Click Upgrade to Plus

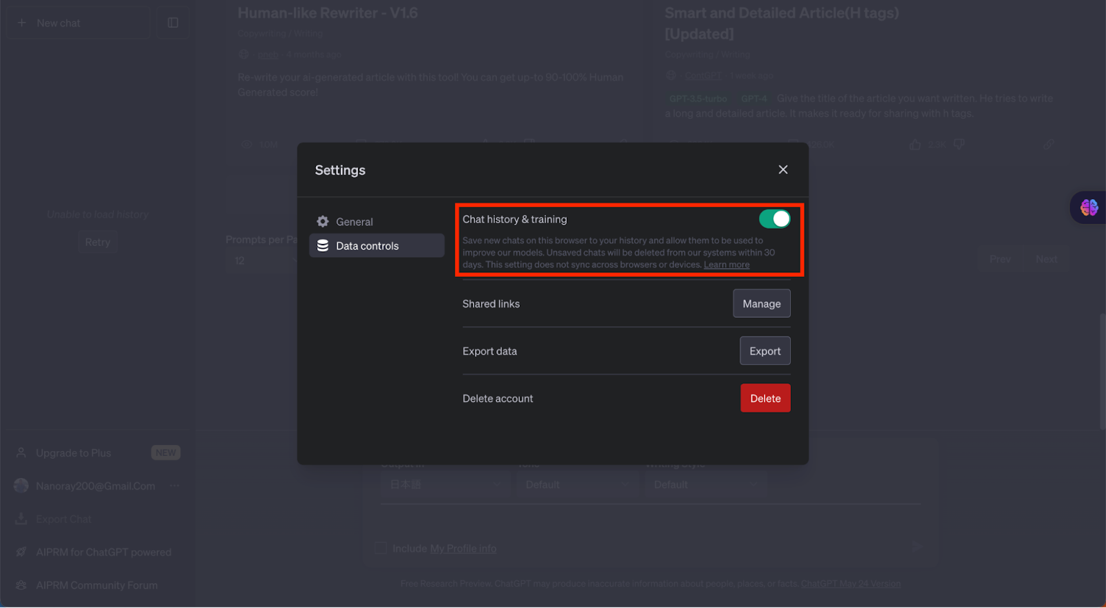click(73, 453)
